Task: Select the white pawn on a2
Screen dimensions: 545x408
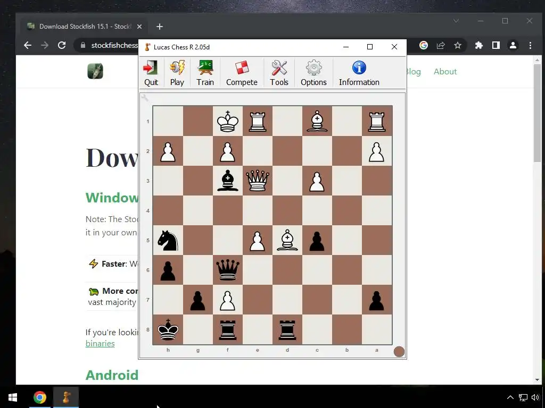Action: [377, 151]
